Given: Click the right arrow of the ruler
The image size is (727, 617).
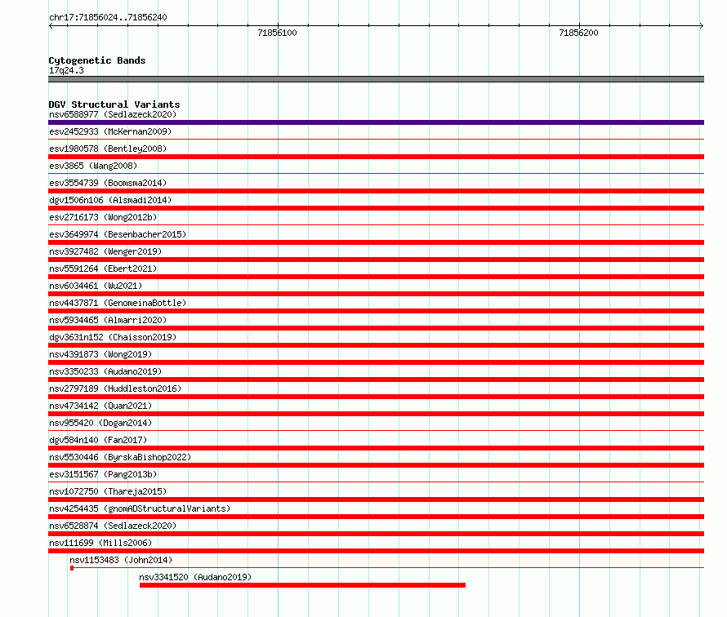Looking at the screenshot, I should 702,26.
